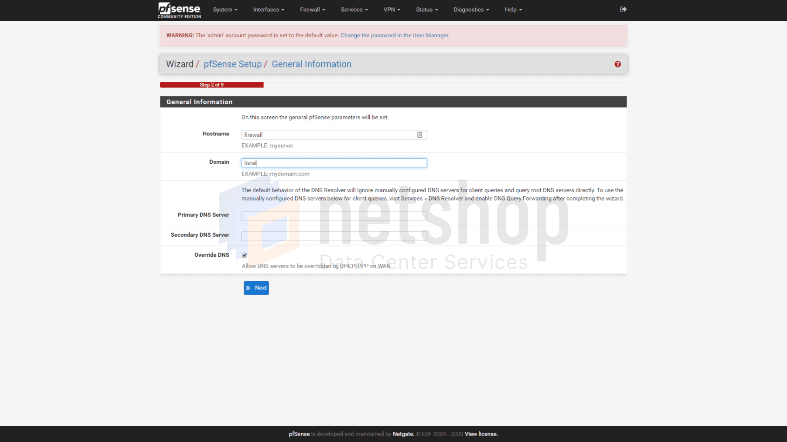This screenshot has height=442, width=787.
Task: Open the VPN menu
Action: click(392, 9)
